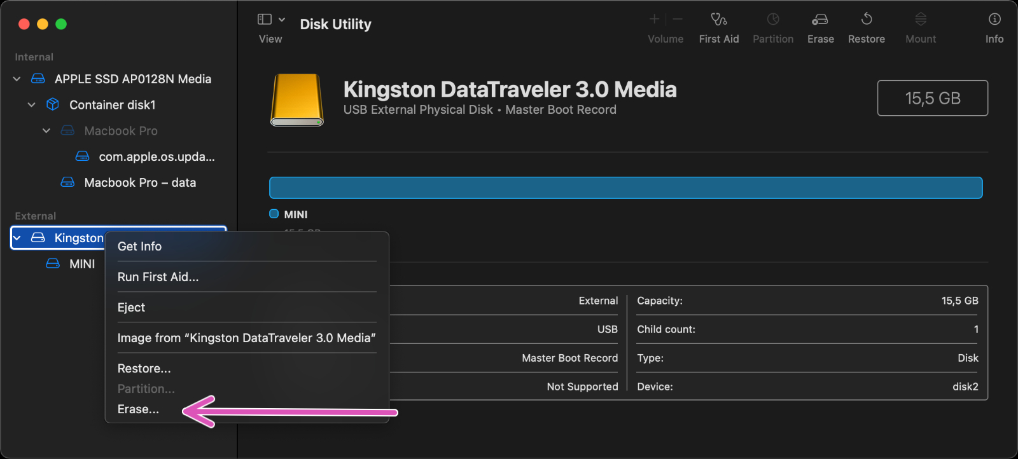Close the Disk Utility window
Image resolution: width=1018 pixels, height=459 pixels.
(x=24, y=24)
